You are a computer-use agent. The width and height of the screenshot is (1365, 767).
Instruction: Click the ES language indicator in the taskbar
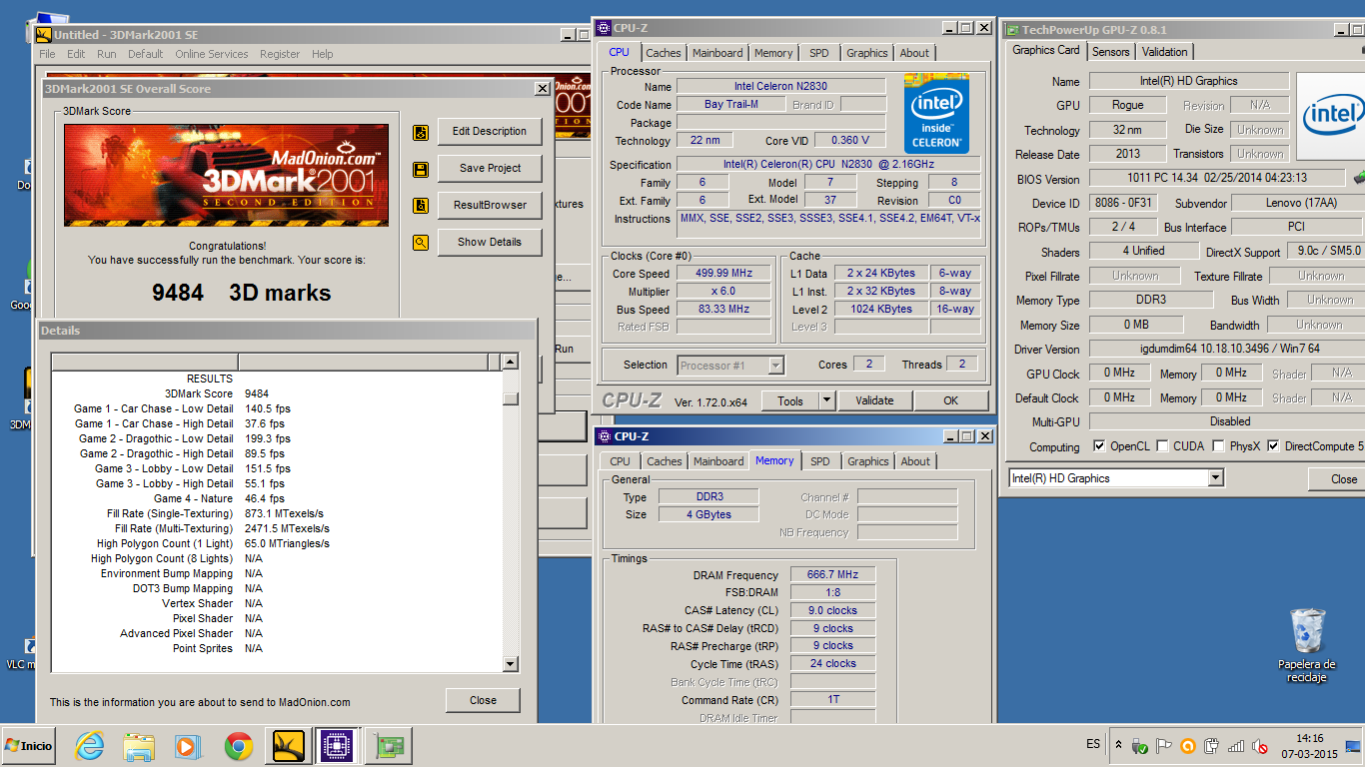(x=1093, y=745)
